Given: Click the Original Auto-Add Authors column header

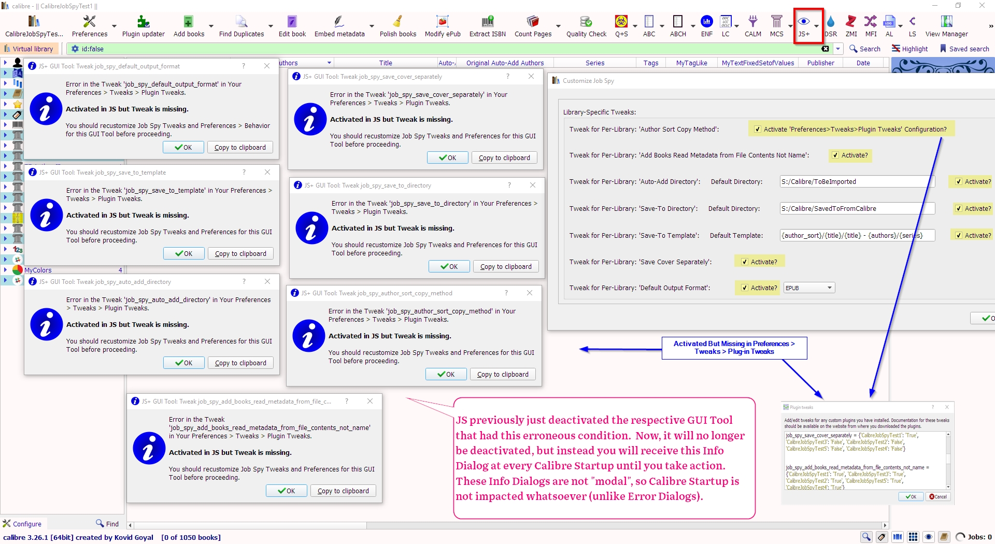Looking at the screenshot, I should (x=505, y=63).
